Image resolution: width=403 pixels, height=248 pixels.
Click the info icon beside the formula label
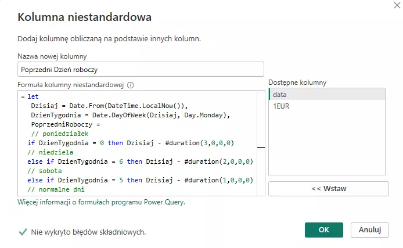click(x=131, y=85)
